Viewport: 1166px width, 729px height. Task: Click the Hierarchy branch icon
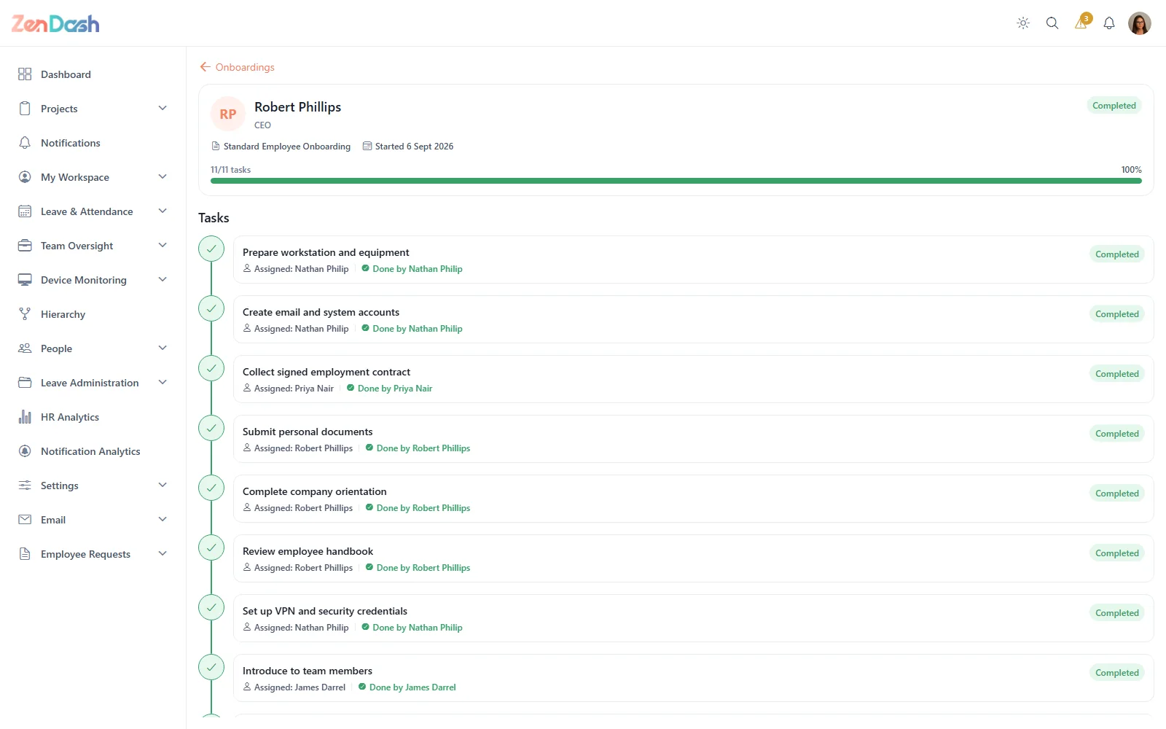coord(25,314)
